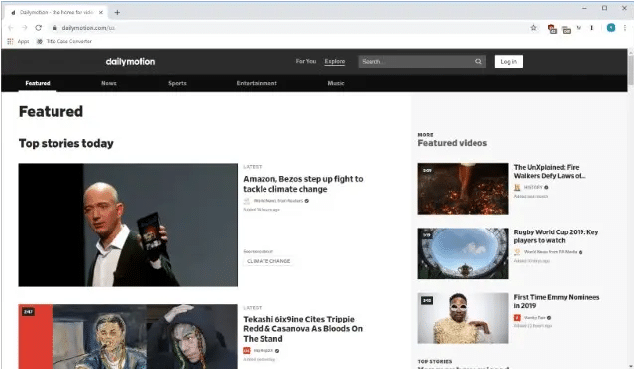This screenshot has width=634, height=369.
Task: Open the Title Case Converter bookmark
Action: click(64, 41)
